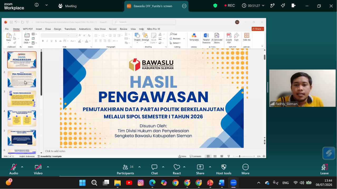Viewport: 337px width, 189px height.
Task: Open meeting info icon in Zoom header
Action: click(x=37, y=5)
